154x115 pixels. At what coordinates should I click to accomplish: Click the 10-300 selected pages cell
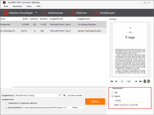pyautogui.click(x=43, y=24)
